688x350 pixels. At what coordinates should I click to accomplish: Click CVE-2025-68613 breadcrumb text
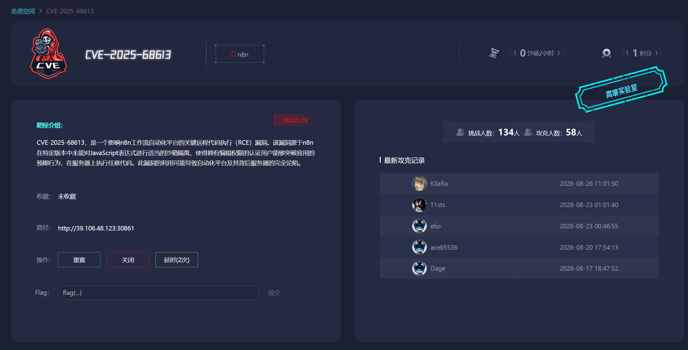tap(70, 11)
